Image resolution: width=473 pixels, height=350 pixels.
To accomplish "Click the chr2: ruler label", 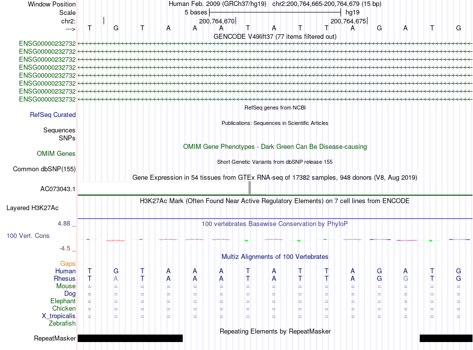I will [x=68, y=21].
